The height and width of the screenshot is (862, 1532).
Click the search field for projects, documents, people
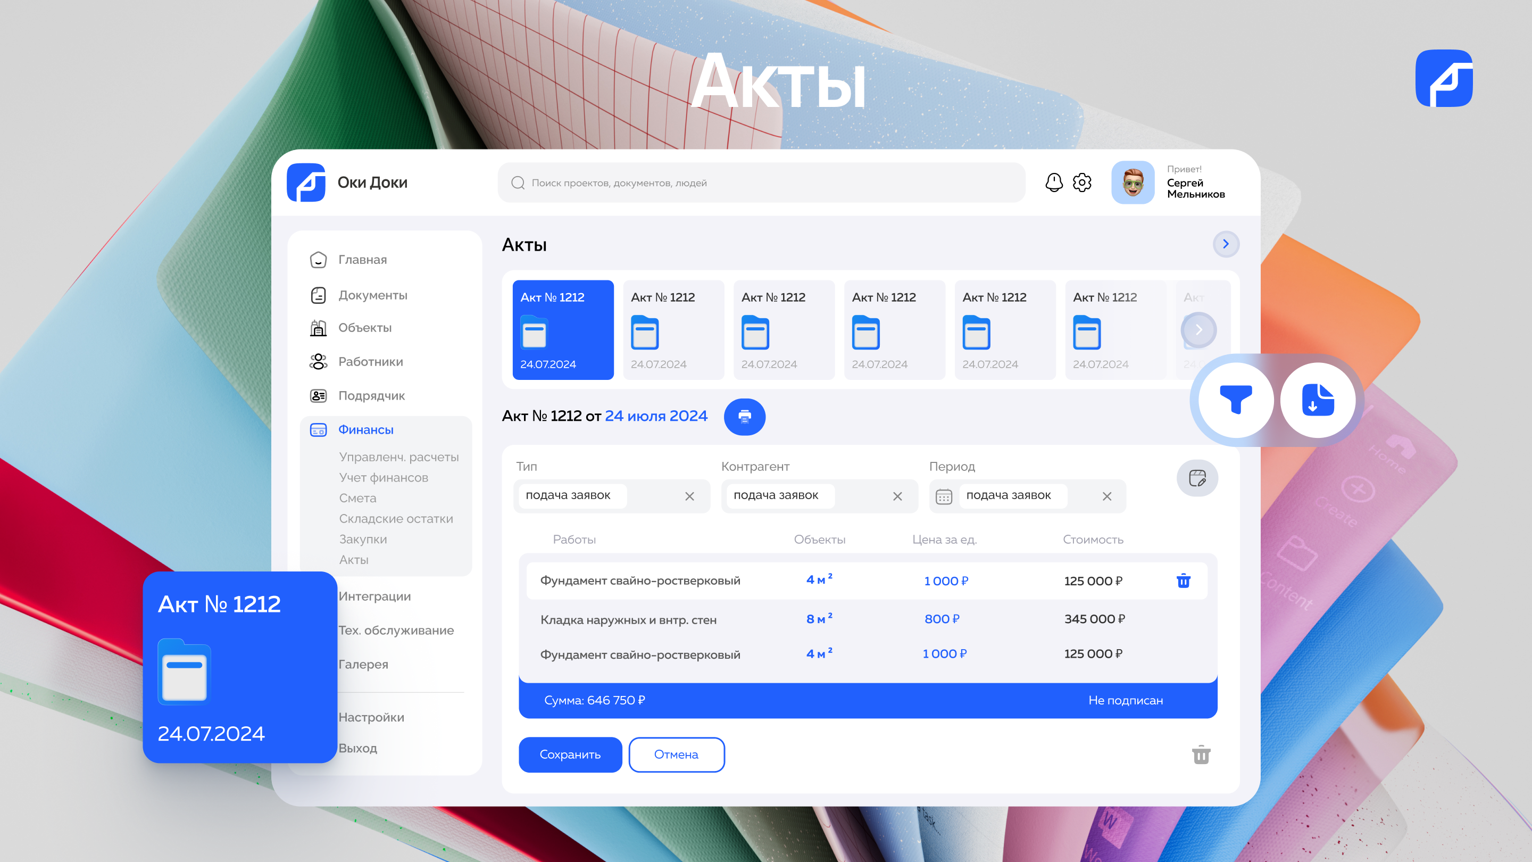point(761,183)
